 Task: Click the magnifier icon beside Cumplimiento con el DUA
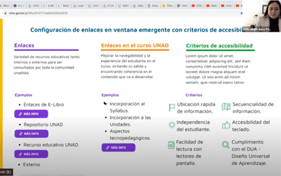(226, 145)
